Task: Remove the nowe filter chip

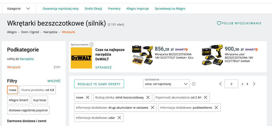Action: [87, 97]
